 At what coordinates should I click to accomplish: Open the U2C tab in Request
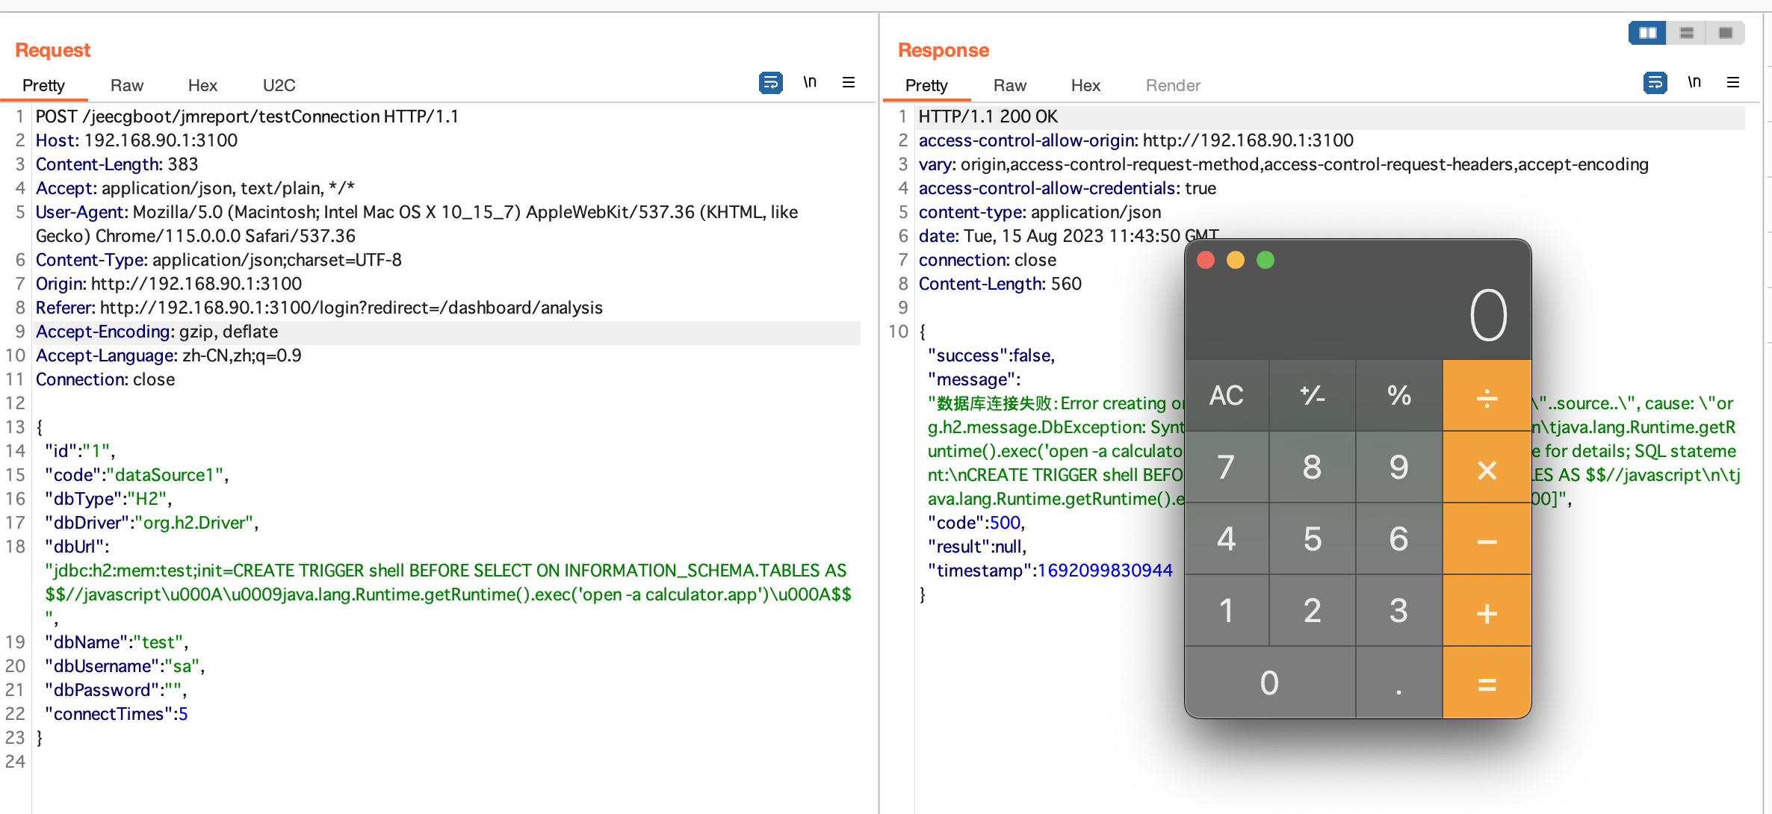pyautogui.click(x=279, y=85)
